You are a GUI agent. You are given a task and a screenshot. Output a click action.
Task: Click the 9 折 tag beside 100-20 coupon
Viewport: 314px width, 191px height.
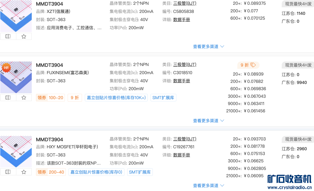(75, 98)
